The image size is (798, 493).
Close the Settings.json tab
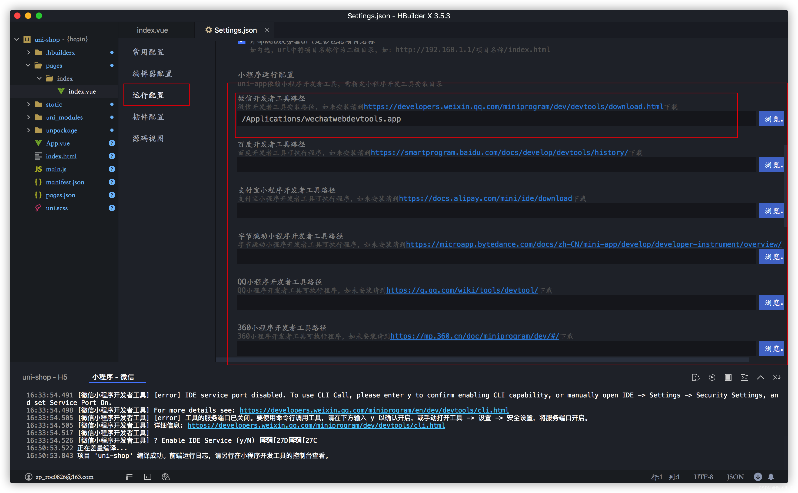[267, 30]
